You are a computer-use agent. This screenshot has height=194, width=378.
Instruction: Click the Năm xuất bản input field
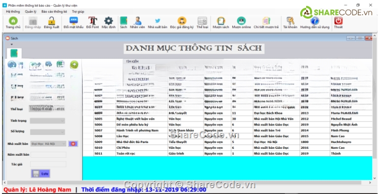pyautogui.click(x=48, y=155)
